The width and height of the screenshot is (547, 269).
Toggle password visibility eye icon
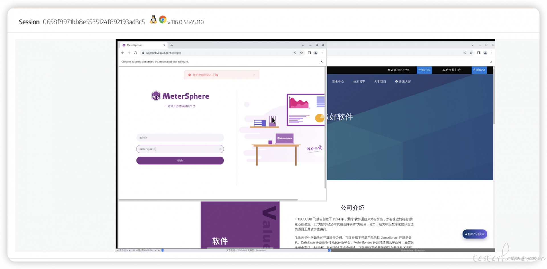point(220,149)
